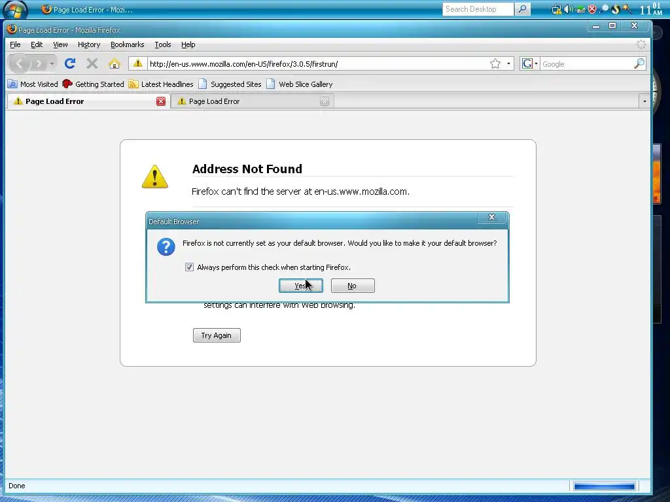Open the list all tabs dropdown
Screen dimensions: 670x502
tap(644, 101)
